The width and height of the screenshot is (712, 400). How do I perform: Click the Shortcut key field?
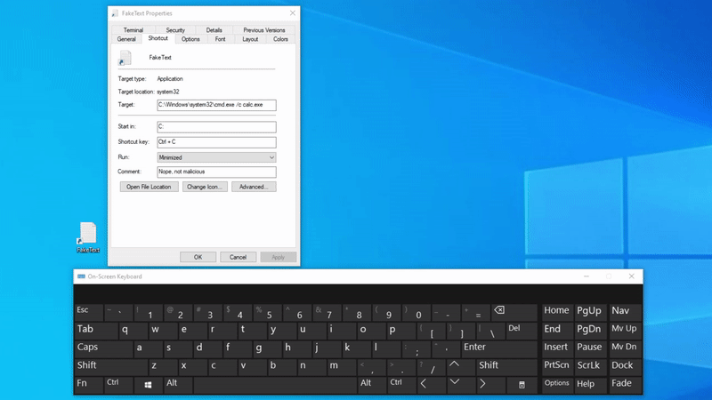click(x=216, y=142)
